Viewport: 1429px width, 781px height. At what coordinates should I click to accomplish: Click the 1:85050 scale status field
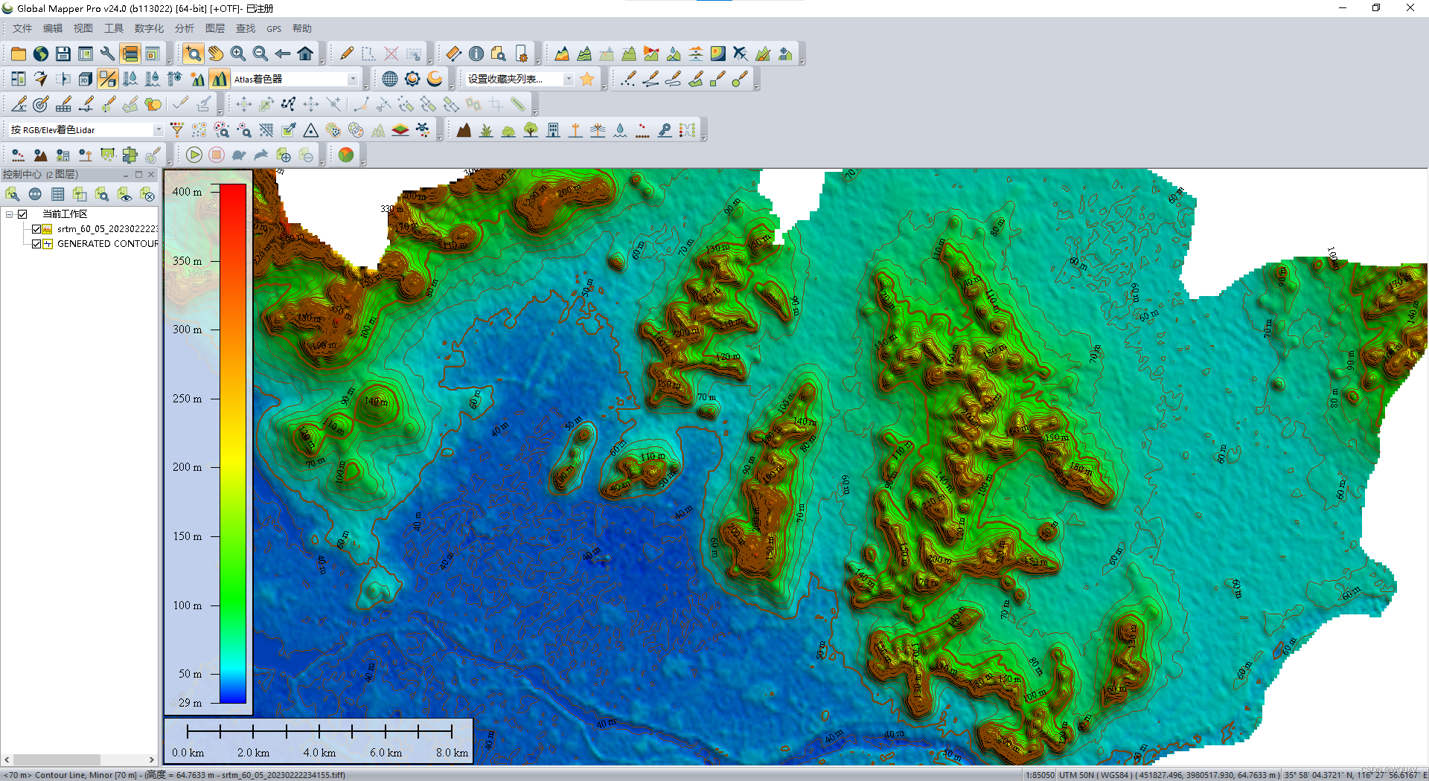pyautogui.click(x=1040, y=775)
